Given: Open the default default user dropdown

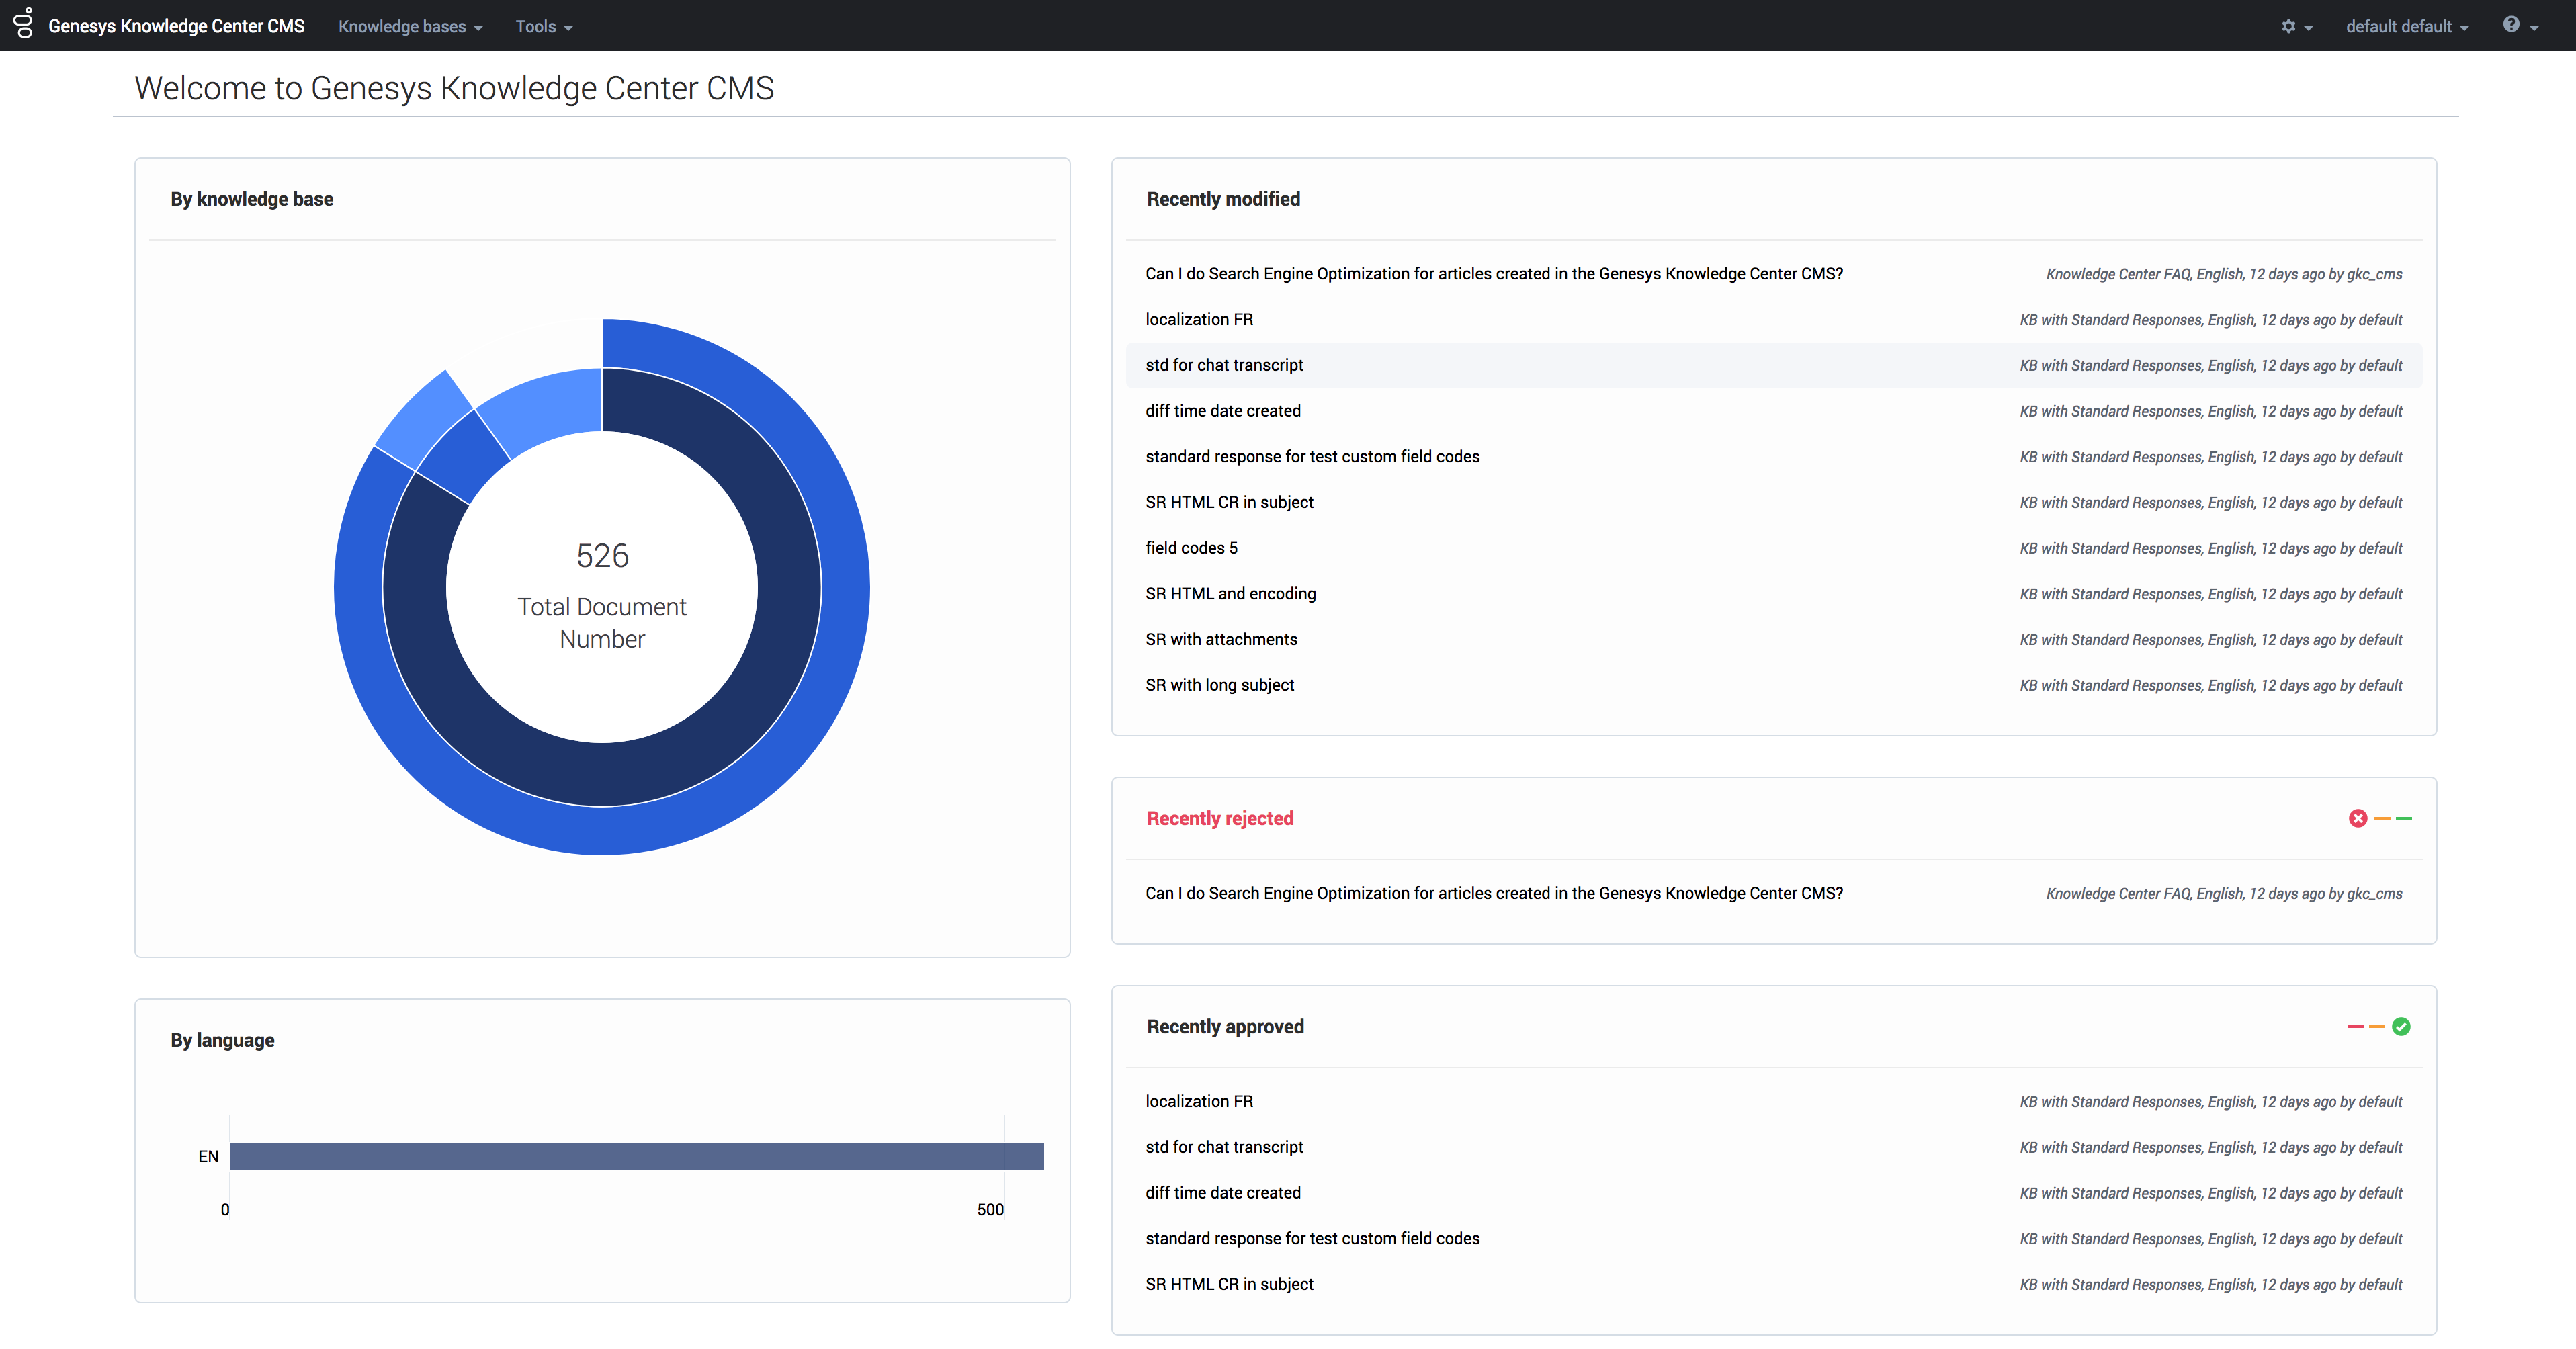Looking at the screenshot, I should pos(2406,26).
